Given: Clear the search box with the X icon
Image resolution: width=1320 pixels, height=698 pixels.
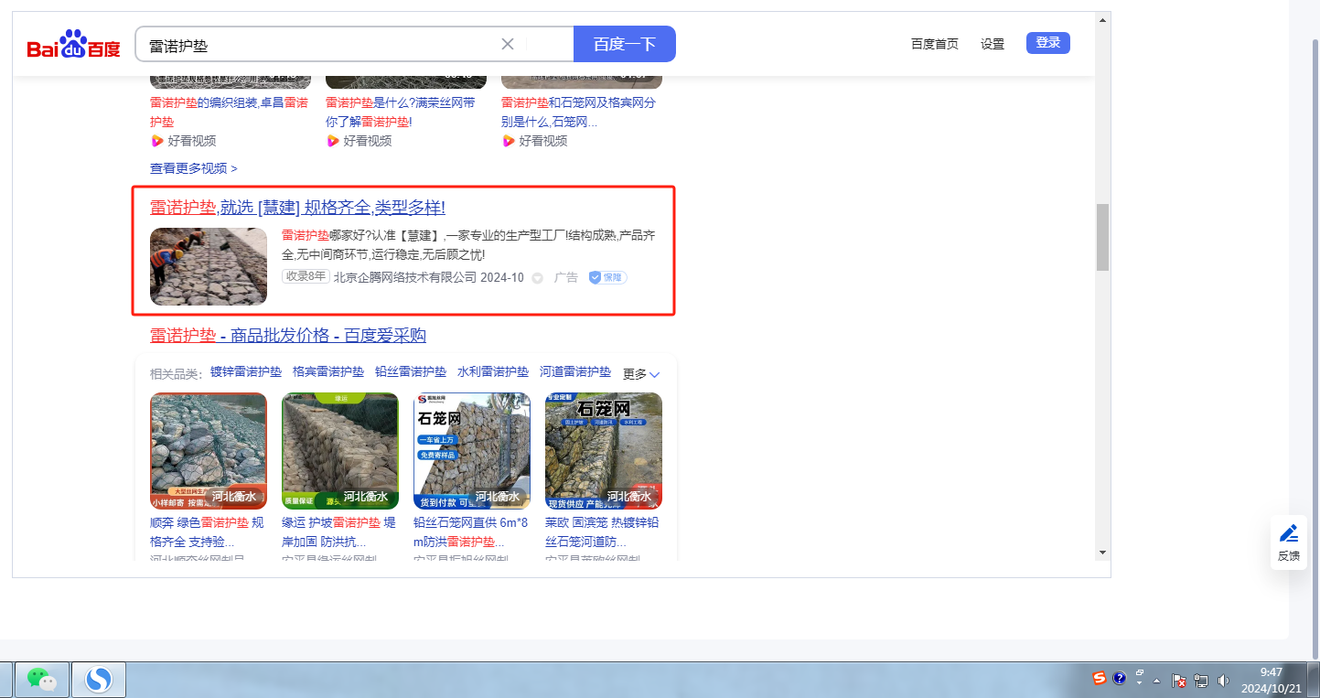Looking at the screenshot, I should point(508,44).
